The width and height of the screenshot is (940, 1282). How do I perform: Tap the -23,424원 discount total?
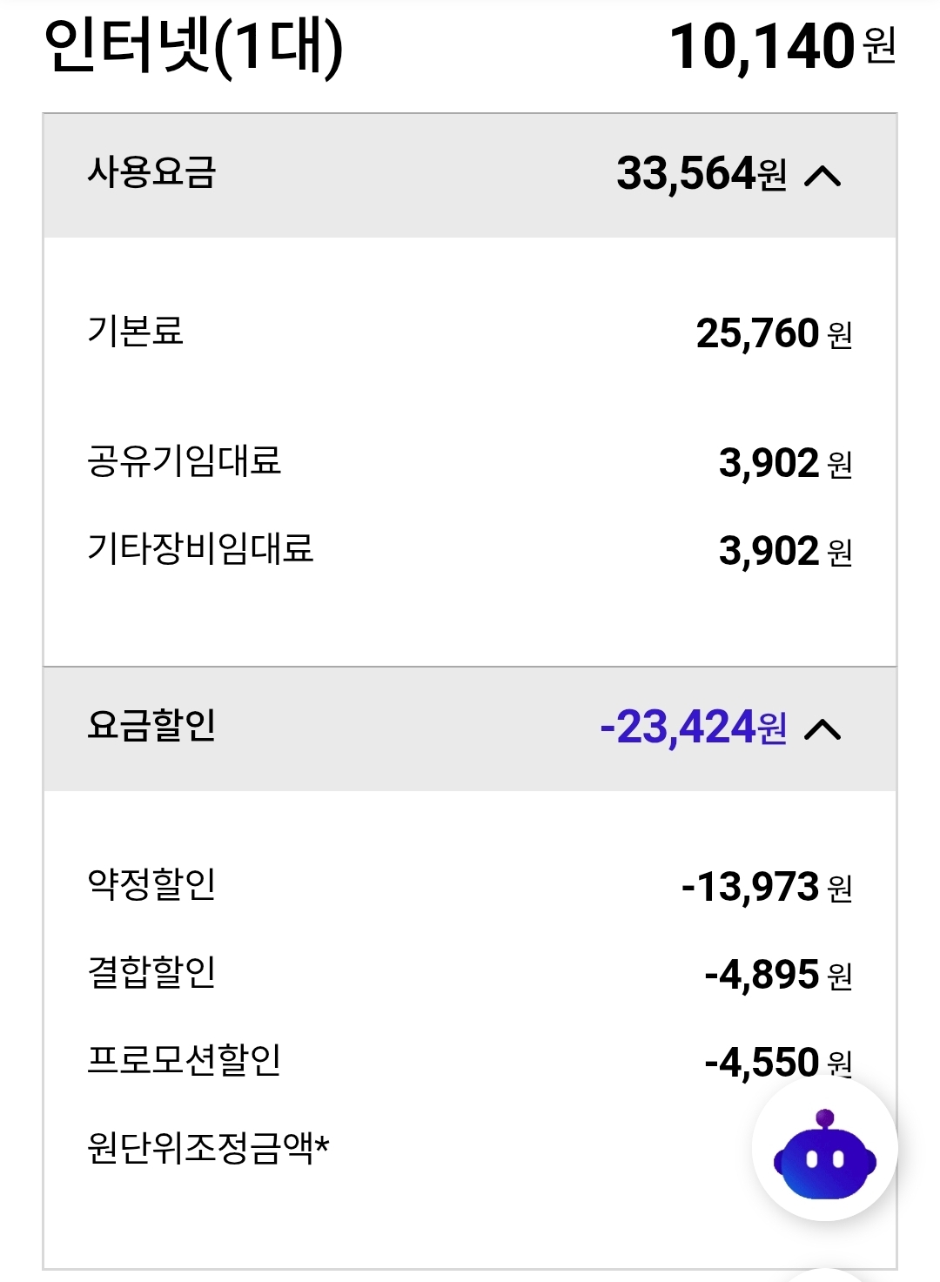click(694, 728)
